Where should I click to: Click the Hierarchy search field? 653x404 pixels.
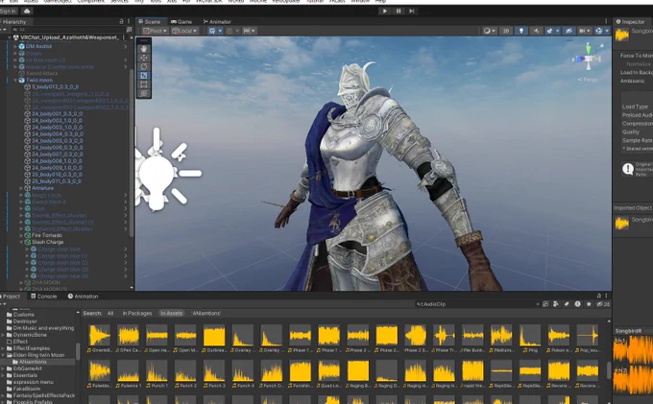click(x=69, y=30)
